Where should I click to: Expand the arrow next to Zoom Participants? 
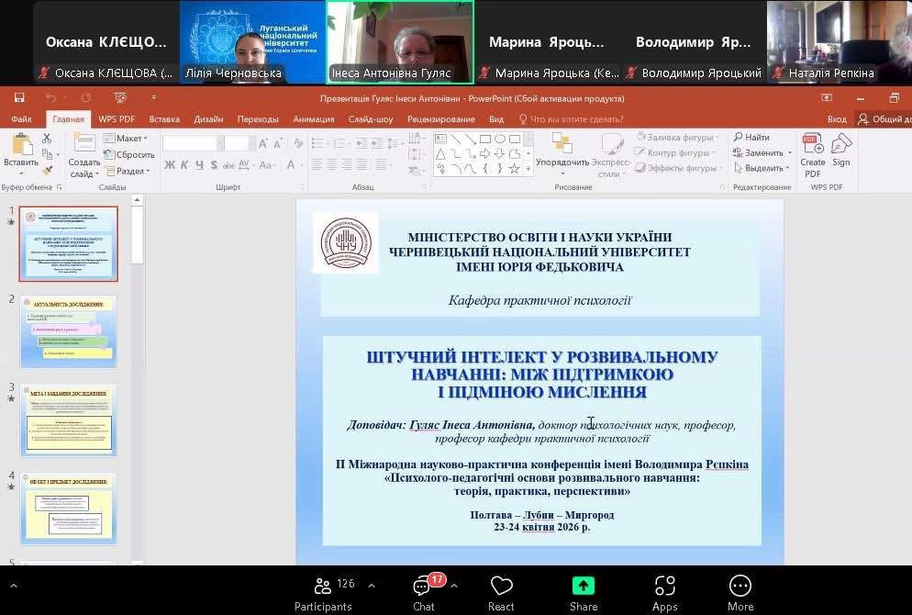tap(372, 586)
